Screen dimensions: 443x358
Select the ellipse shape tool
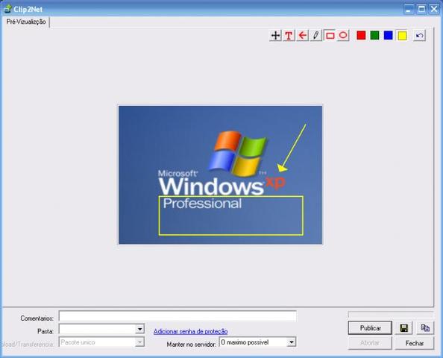(343, 36)
